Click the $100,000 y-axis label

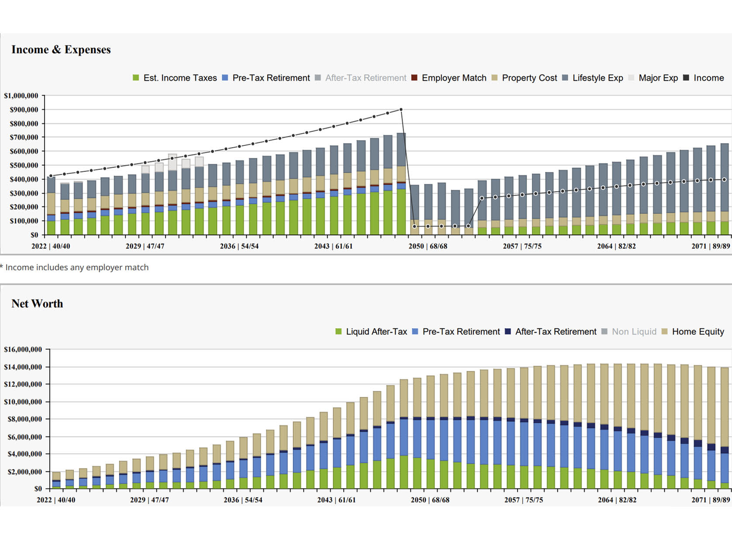coord(24,221)
